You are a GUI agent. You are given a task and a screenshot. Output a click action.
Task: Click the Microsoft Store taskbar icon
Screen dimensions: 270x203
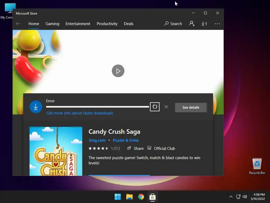point(153,197)
